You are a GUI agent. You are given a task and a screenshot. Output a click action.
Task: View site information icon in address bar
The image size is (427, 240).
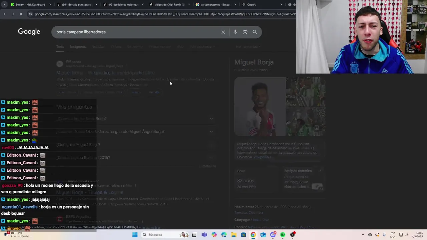[30, 14]
